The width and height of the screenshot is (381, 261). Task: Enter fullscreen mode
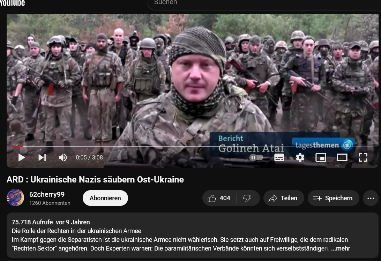[x=363, y=158]
